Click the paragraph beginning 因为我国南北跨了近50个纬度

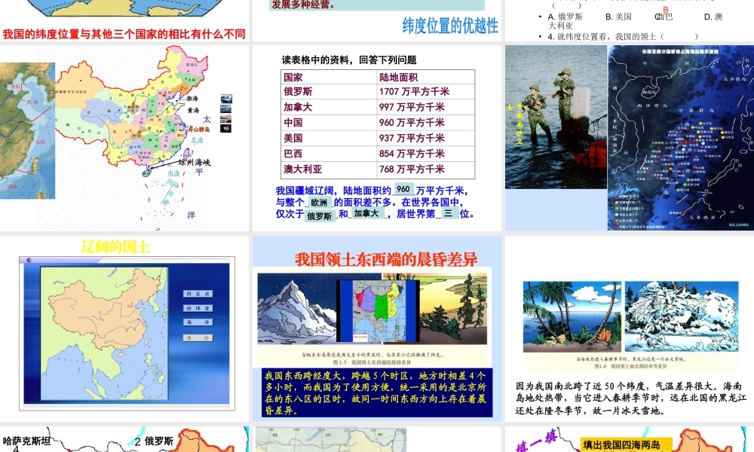(x=631, y=398)
